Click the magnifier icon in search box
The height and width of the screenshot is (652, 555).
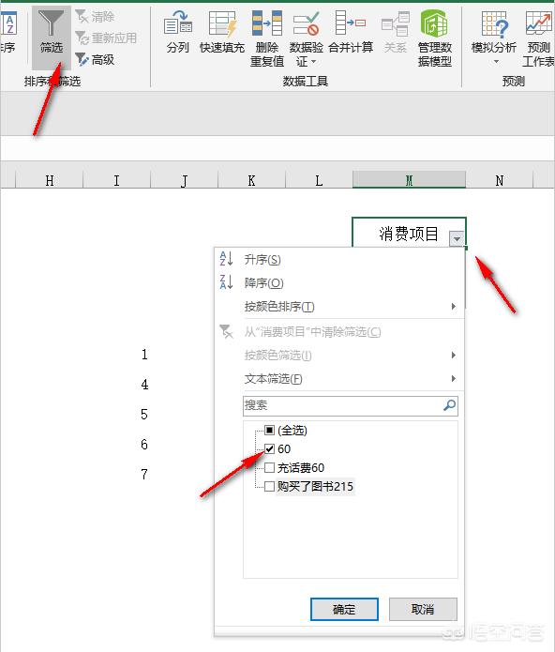(449, 405)
